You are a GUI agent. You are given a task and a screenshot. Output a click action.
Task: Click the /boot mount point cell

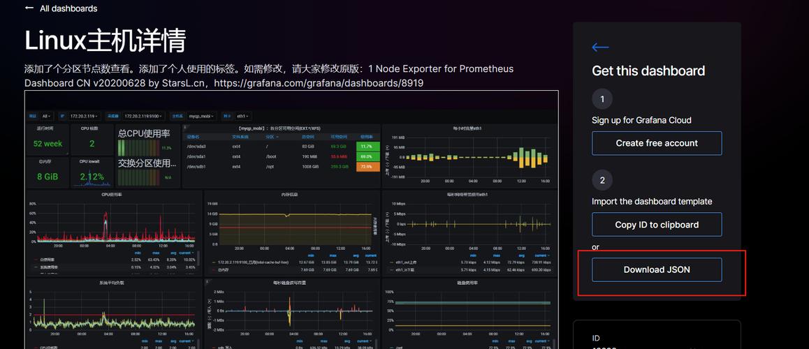click(x=271, y=156)
